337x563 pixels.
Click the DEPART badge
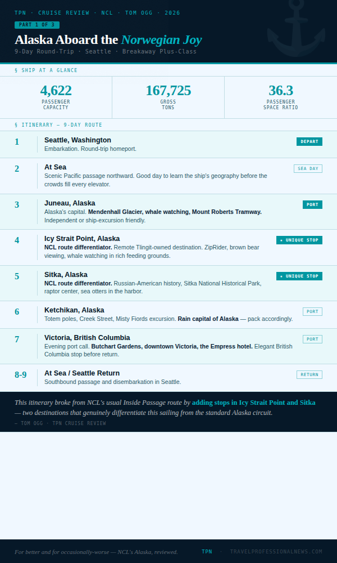[x=309, y=141]
